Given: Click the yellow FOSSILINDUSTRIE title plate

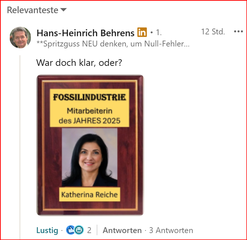Looking at the screenshot, I should tap(90, 108).
